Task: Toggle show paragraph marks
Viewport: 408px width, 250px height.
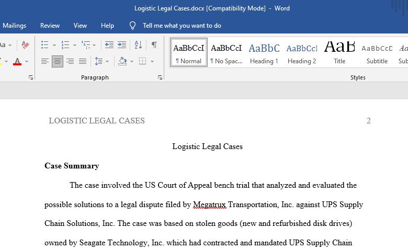Action: (x=154, y=45)
